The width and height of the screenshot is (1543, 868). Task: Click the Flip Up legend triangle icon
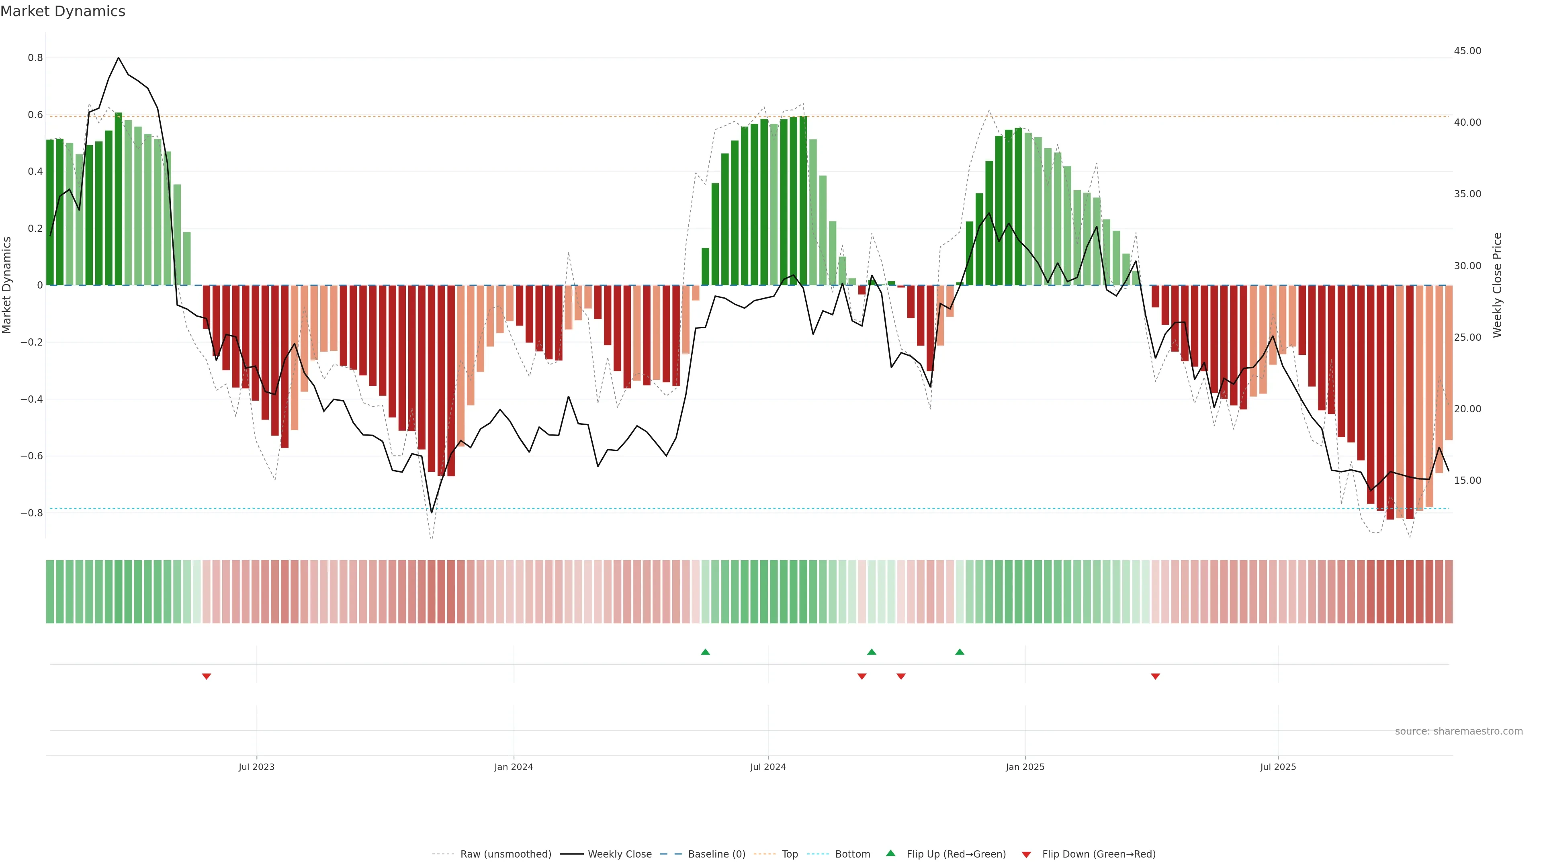point(891,853)
